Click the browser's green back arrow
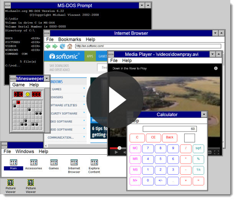236x200 pixels. 48,46
